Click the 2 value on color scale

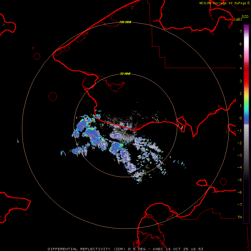pos(241,93)
